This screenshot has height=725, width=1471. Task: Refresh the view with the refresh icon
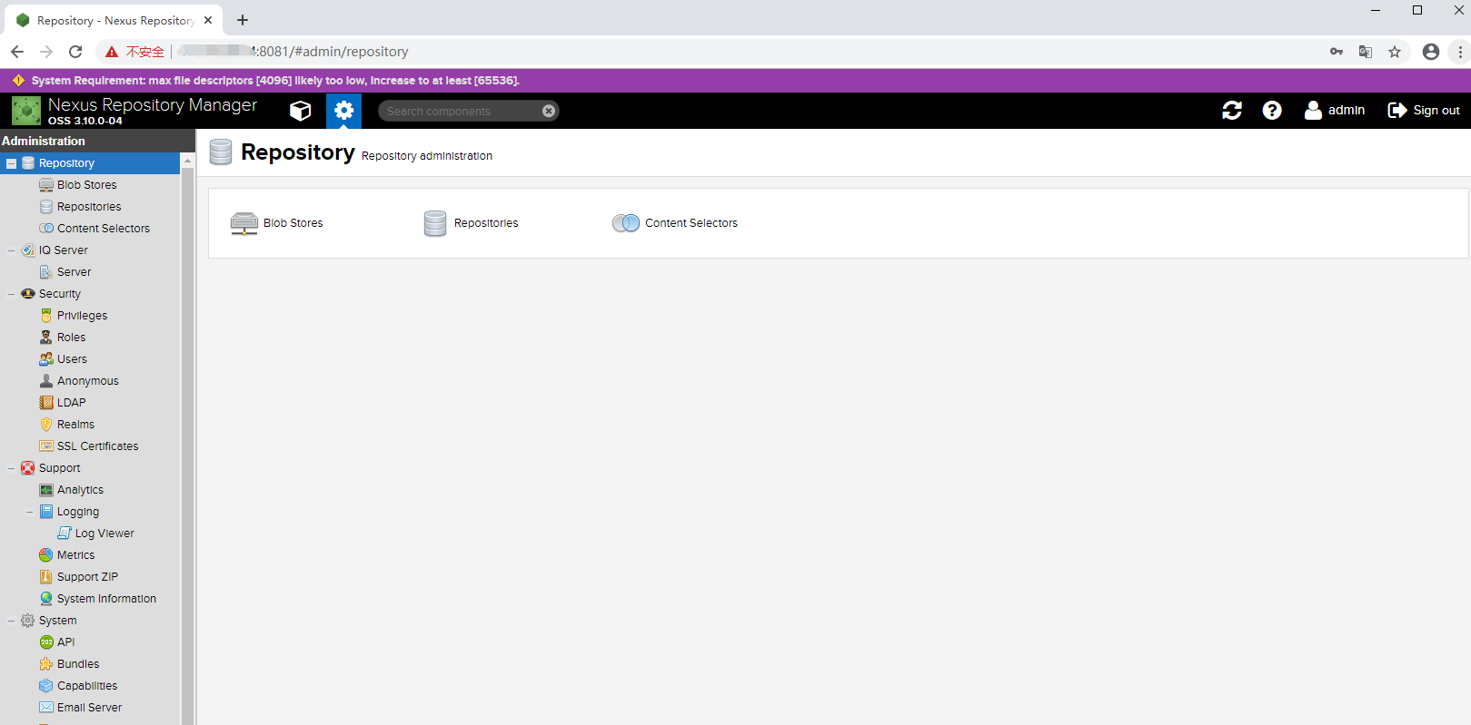pos(1232,111)
